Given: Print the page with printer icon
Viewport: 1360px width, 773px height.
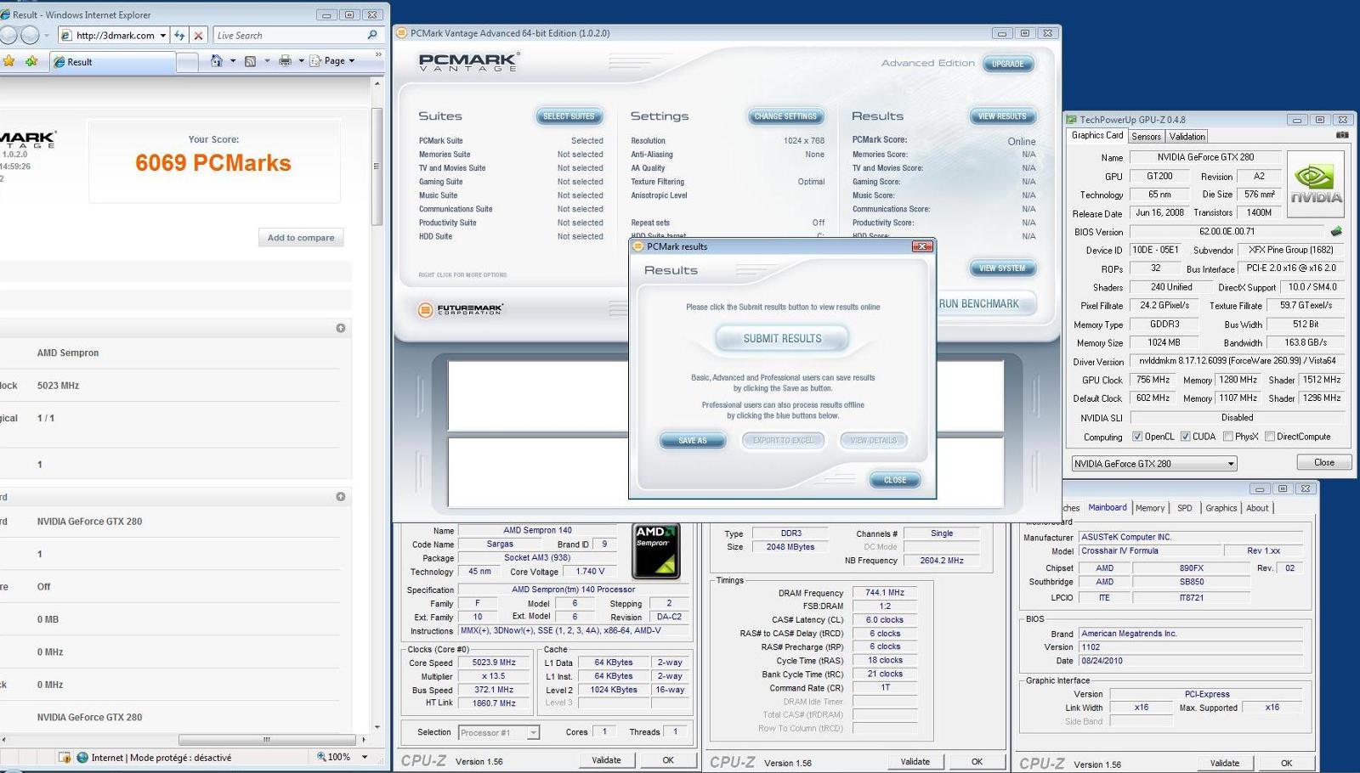Looking at the screenshot, I should pyautogui.click(x=285, y=61).
